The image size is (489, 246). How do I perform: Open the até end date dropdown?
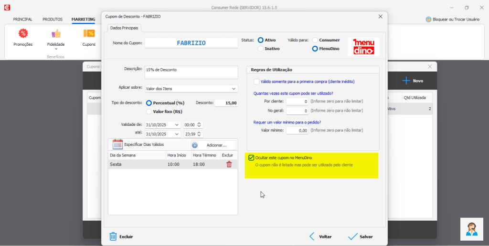point(177,134)
